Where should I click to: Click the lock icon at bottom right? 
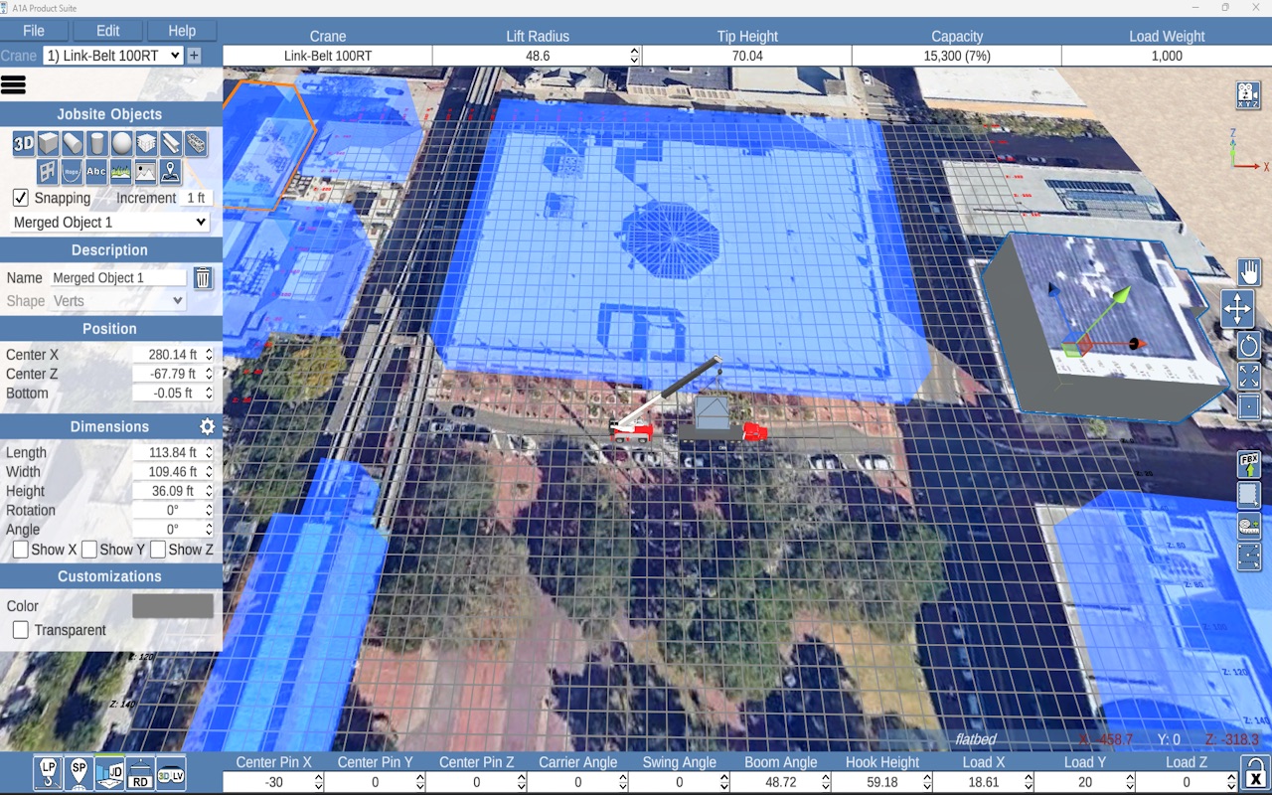pos(1256,772)
